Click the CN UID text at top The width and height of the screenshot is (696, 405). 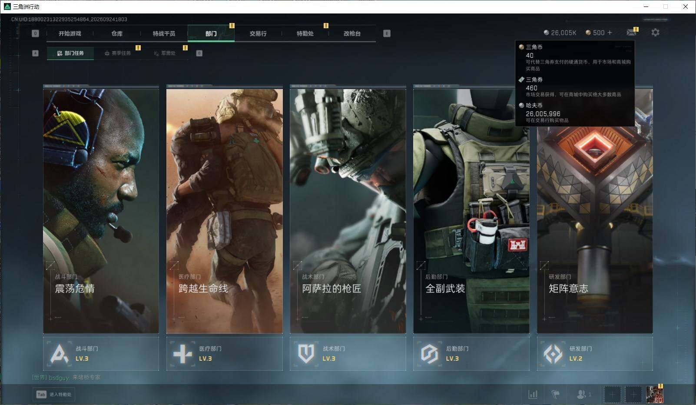click(69, 19)
